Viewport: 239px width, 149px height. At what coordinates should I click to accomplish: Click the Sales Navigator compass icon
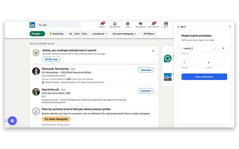pyautogui.click(x=36, y=111)
